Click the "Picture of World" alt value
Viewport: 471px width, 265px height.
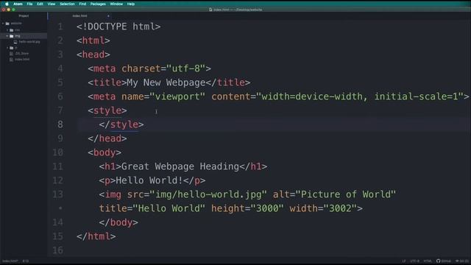(346, 194)
